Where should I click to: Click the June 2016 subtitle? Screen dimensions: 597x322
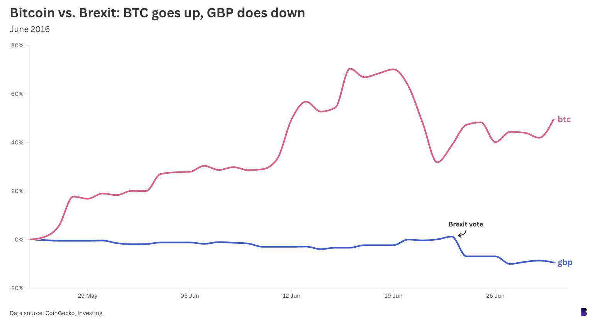point(30,29)
